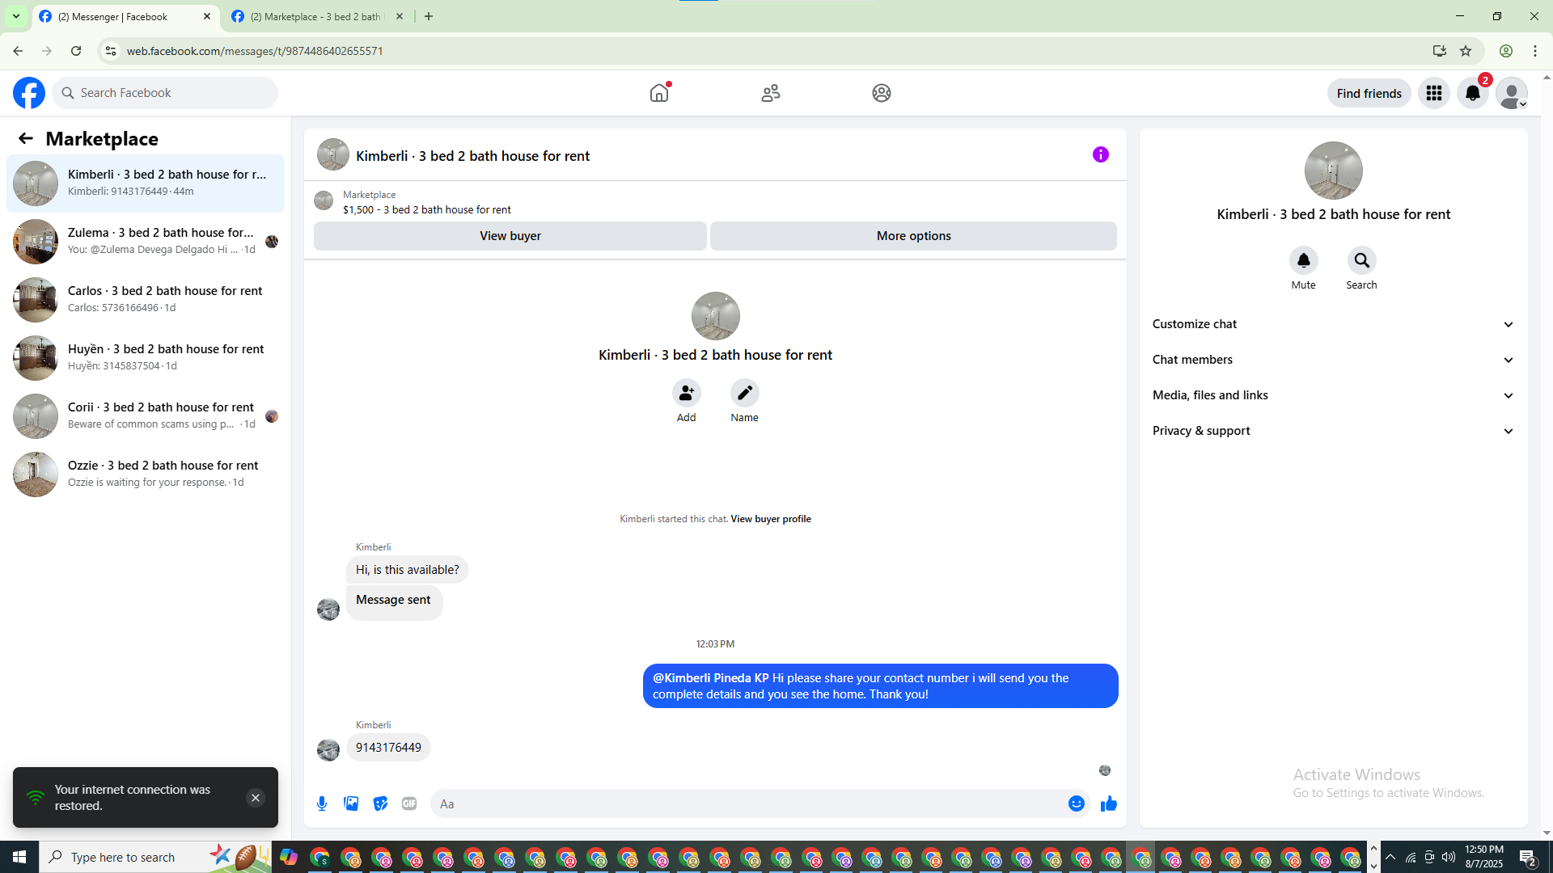The image size is (1553, 873).
Task: Expand the Chat members section
Action: pos(1332,360)
